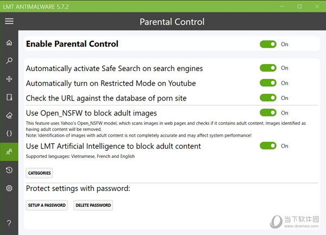Viewport: 326px width, 235px height.
Task: Turn off Restricted Mode on Youtube toggle
Action: point(268,83)
